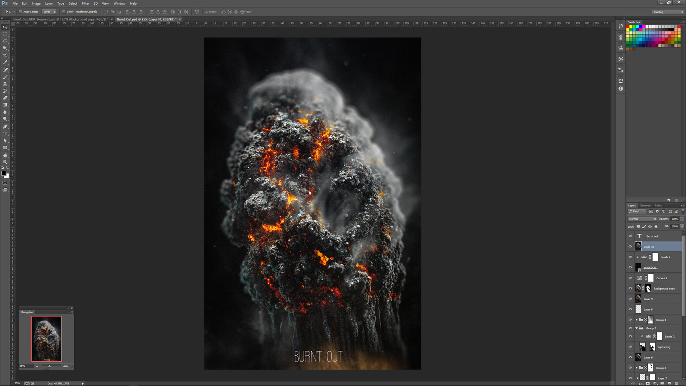
Task: Open the Filter menu
Action: [x=85, y=3]
